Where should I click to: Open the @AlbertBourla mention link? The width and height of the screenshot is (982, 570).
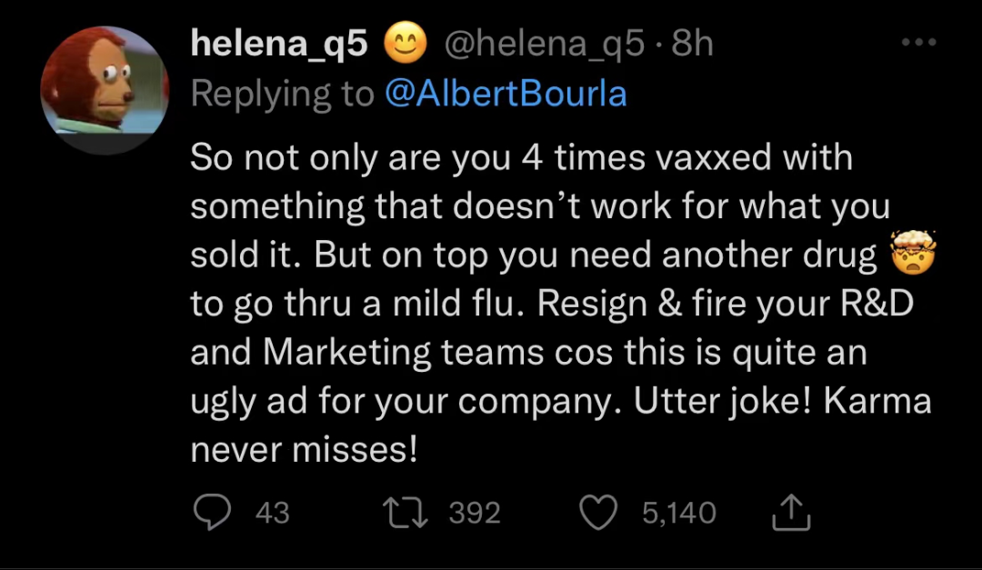coord(506,94)
